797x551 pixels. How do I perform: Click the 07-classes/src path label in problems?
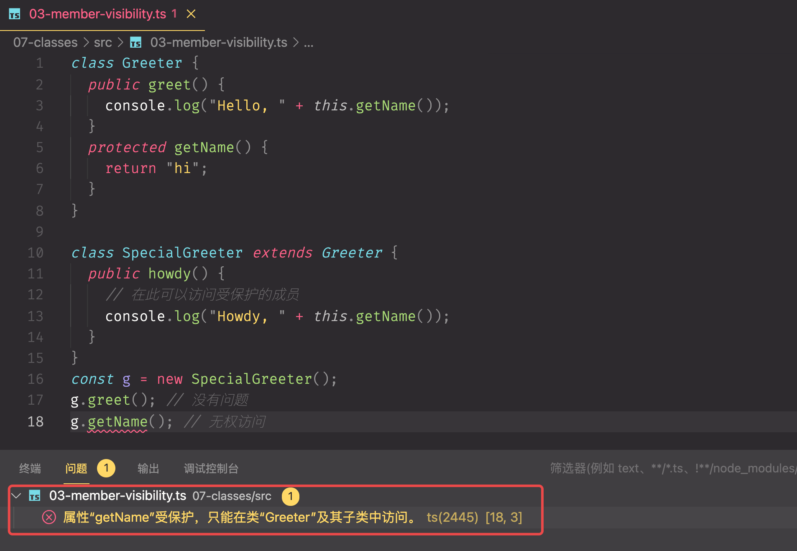pos(232,496)
